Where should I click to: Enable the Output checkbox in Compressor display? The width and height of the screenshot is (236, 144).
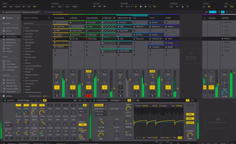[x=160, y=106]
